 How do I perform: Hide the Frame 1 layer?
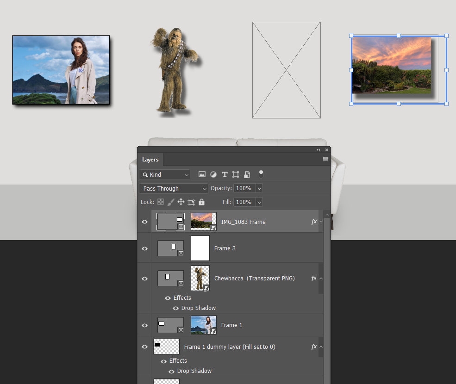pos(144,325)
